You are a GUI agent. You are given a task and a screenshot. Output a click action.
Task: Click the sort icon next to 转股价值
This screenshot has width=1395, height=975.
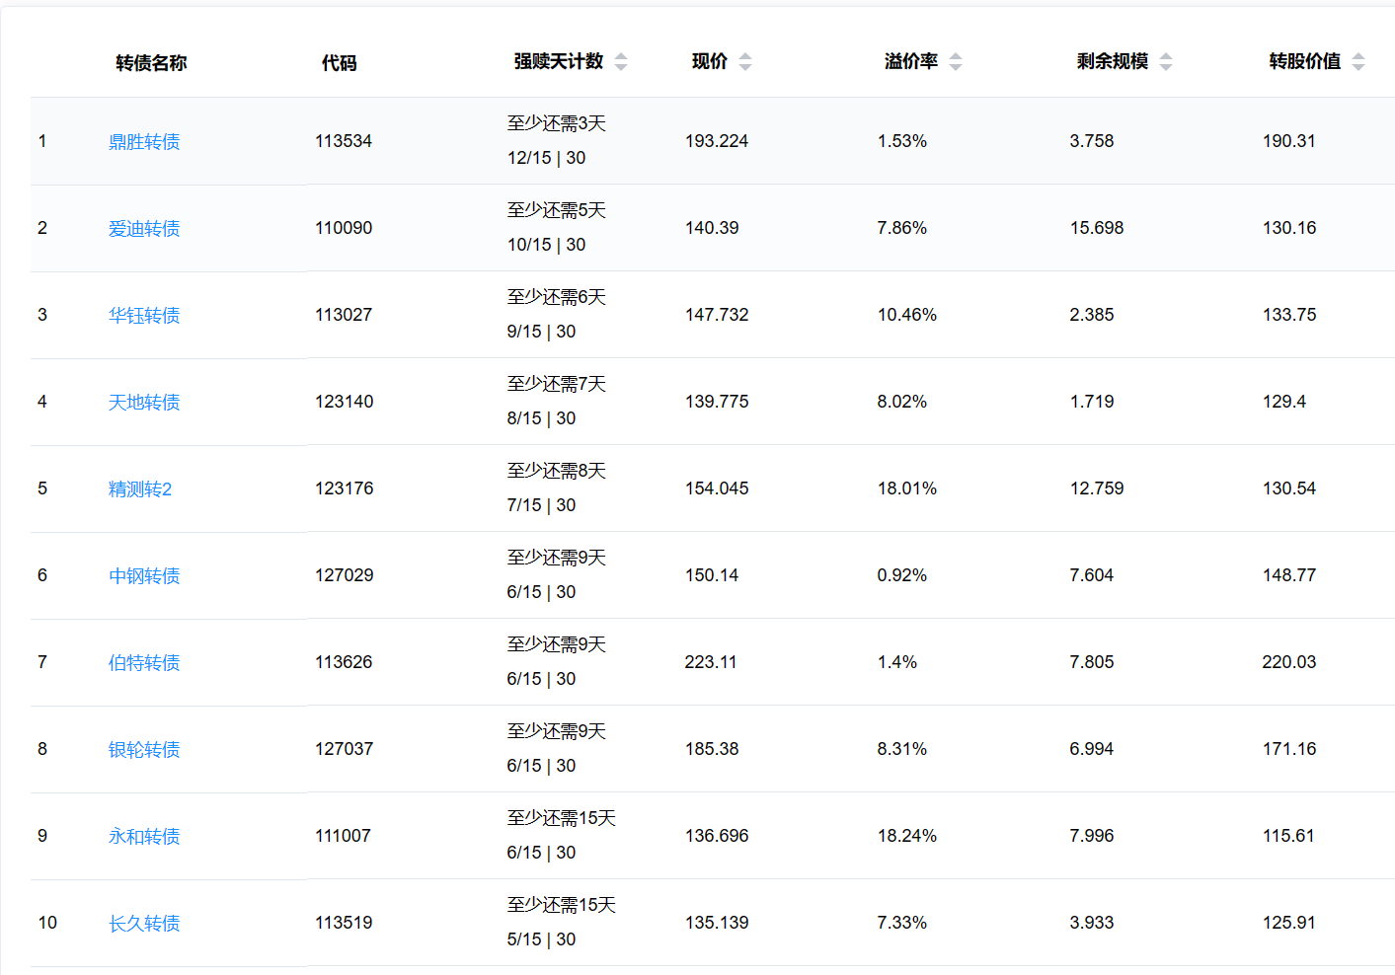click(1358, 62)
